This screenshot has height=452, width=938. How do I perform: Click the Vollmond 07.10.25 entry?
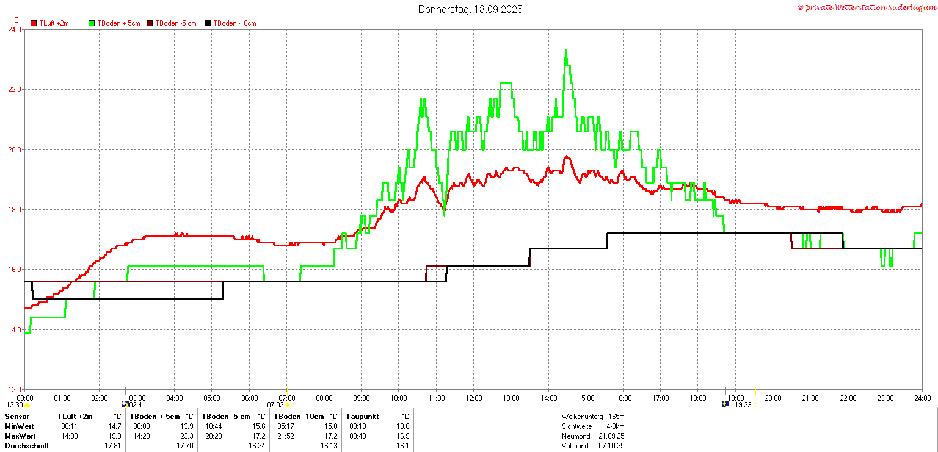(593, 446)
